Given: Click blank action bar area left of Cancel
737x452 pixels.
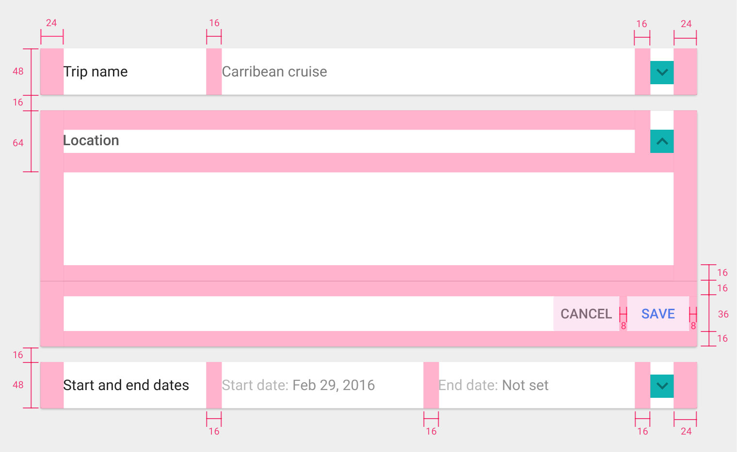Looking at the screenshot, I should [308, 314].
